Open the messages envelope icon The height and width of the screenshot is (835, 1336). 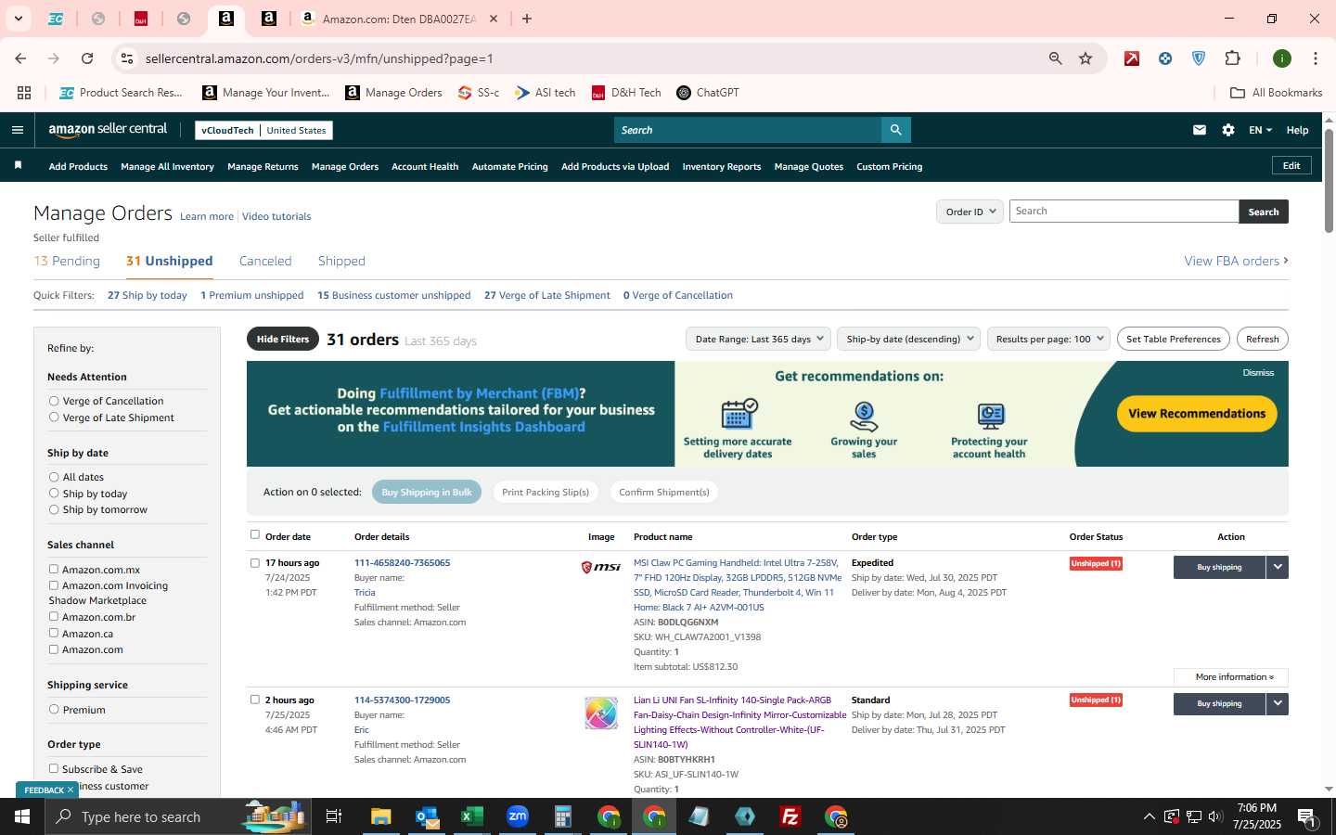tap(1200, 130)
